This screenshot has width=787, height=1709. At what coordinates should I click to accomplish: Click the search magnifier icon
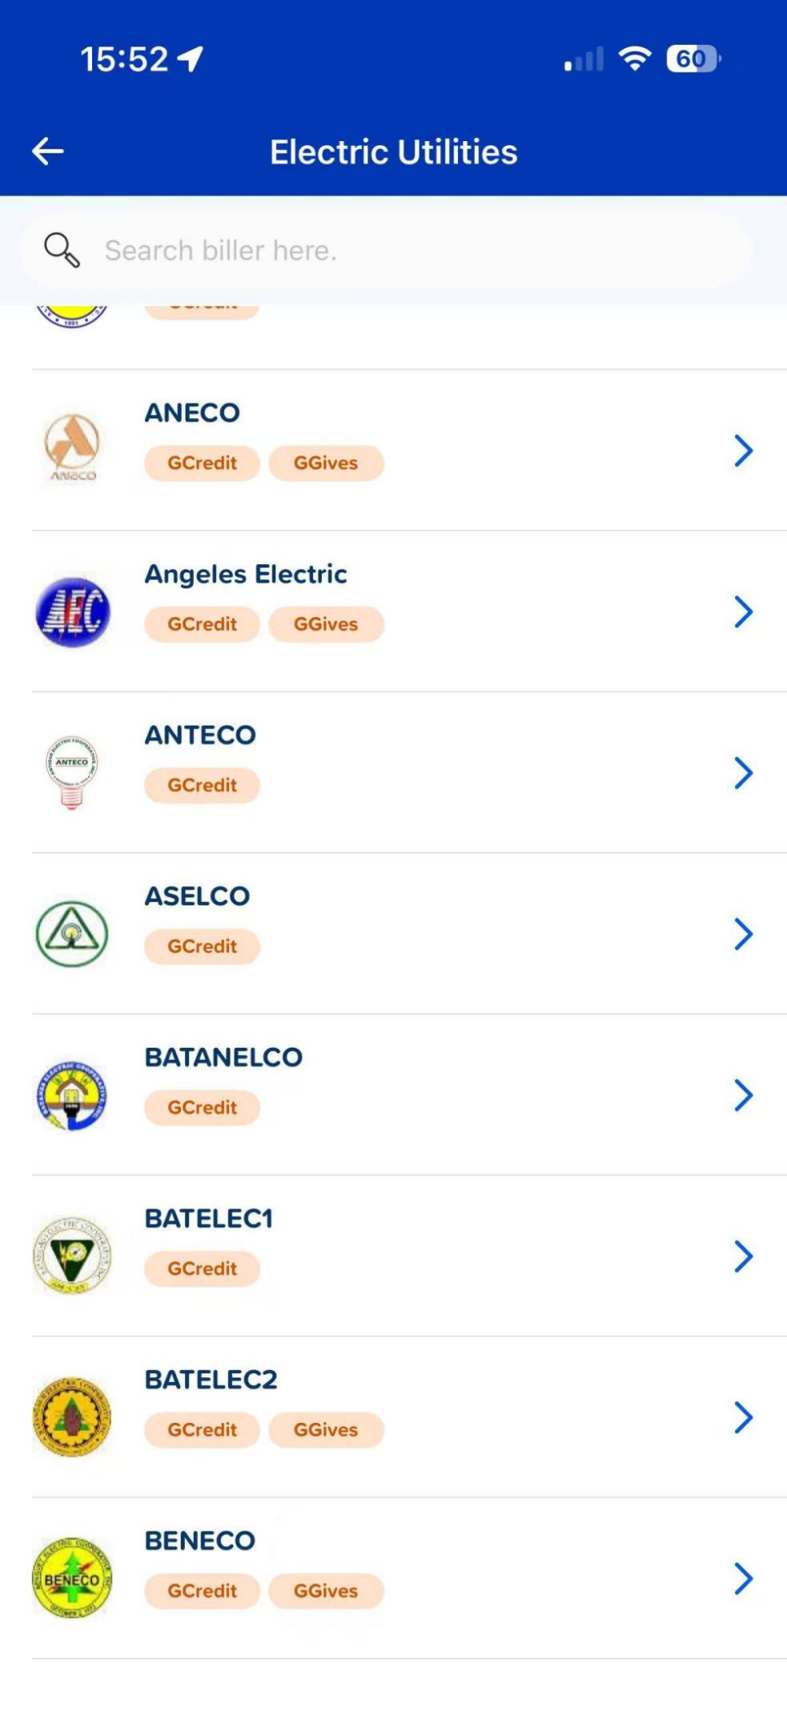point(62,250)
